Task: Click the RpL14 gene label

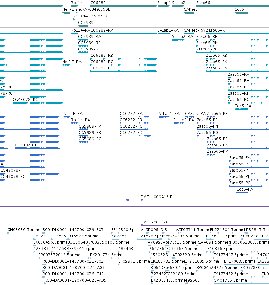Action: pos(76,3)
